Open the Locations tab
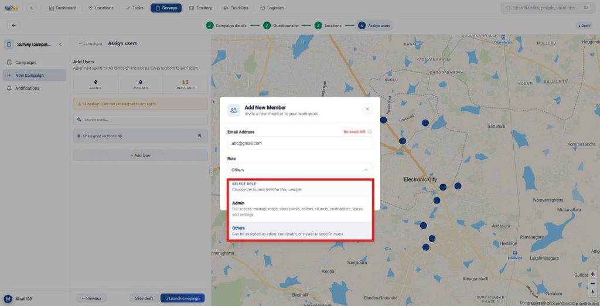This screenshot has height=306, width=600. [101, 8]
